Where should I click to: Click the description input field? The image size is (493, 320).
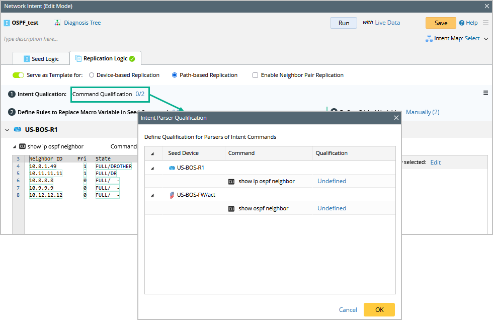[x=101, y=39]
